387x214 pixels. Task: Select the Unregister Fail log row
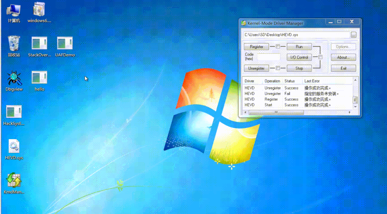coord(298,94)
